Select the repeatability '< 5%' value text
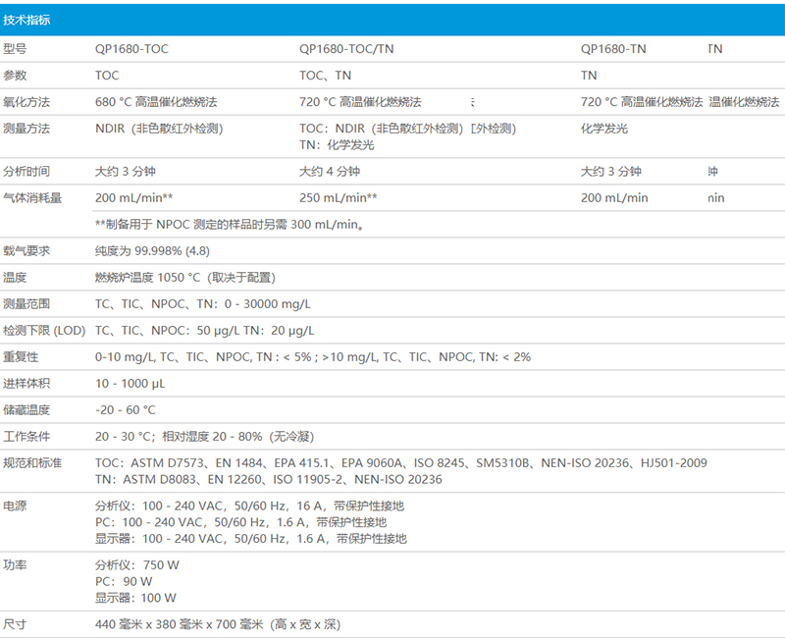The image size is (785, 639). pos(297,357)
